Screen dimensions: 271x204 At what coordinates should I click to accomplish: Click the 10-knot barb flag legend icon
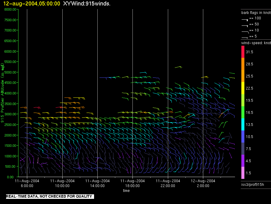pos(245,32)
